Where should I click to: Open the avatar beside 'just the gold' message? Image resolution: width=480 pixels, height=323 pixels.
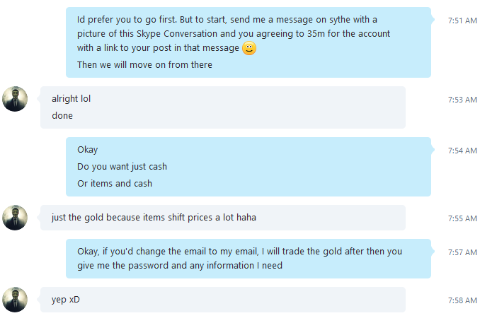tap(15, 218)
